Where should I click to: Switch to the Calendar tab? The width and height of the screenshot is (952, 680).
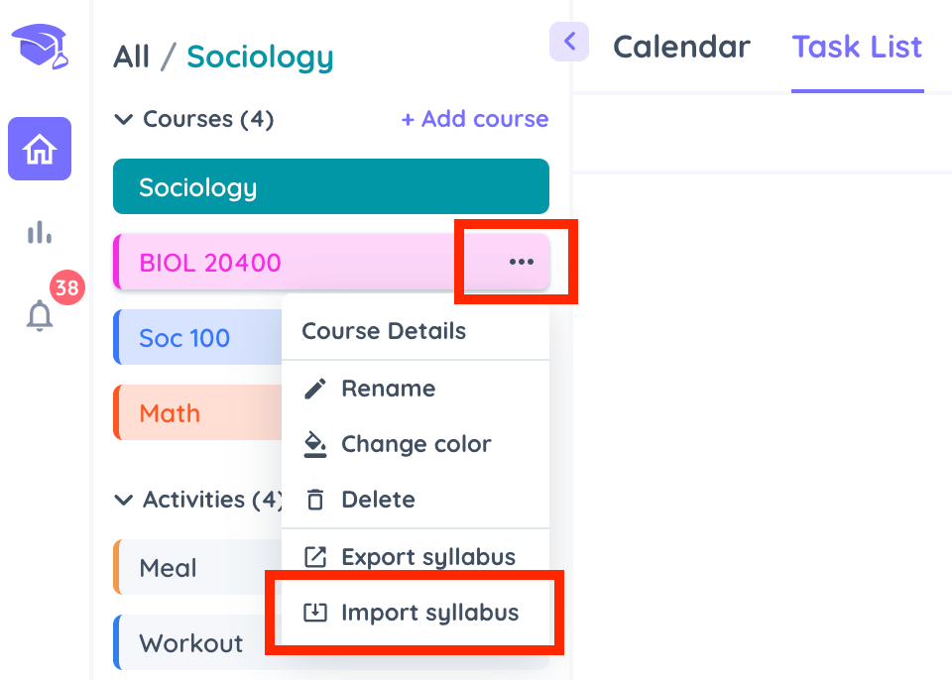tap(682, 47)
